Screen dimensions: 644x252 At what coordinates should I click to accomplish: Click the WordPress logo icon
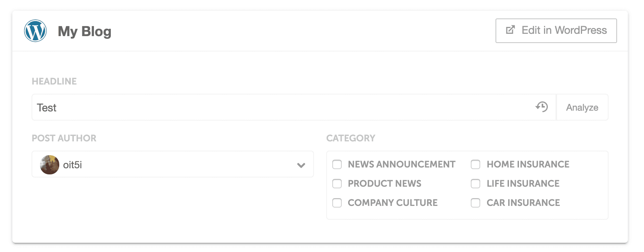[35, 31]
